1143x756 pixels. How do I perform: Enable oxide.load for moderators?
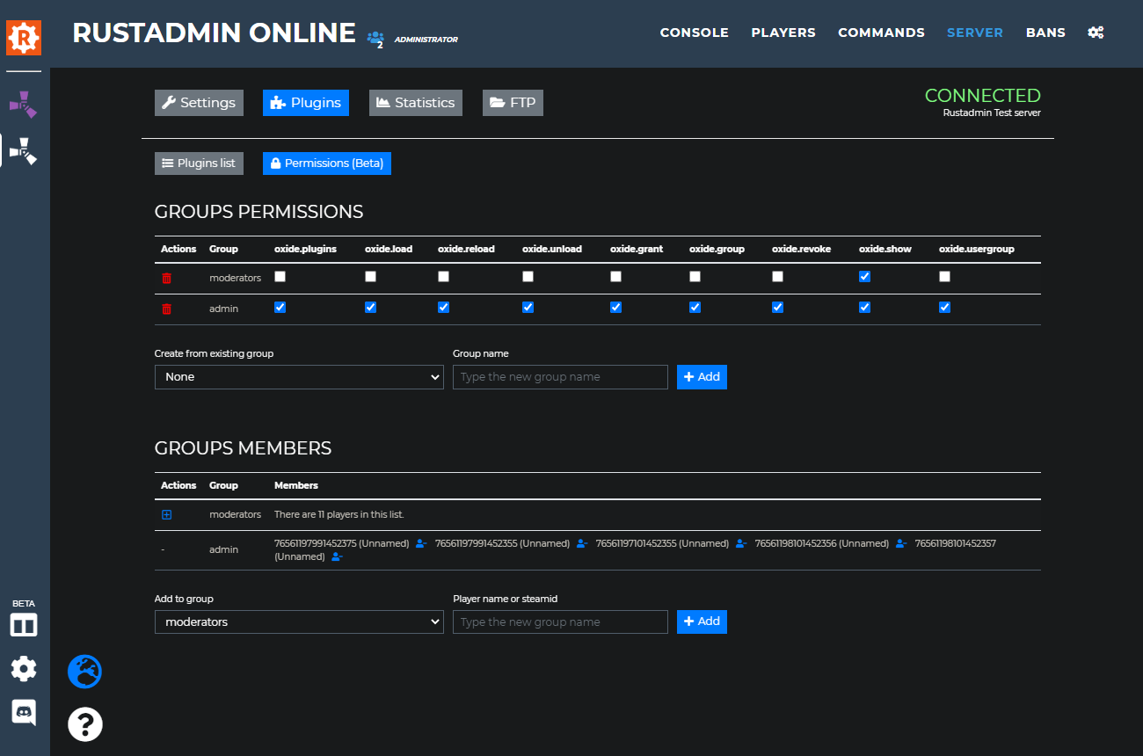pyautogui.click(x=370, y=276)
